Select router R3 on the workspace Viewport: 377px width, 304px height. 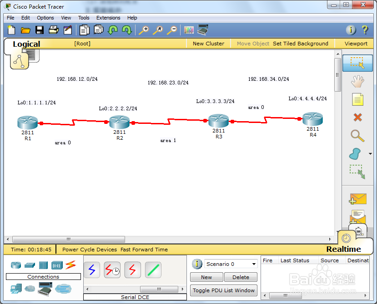coord(218,120)
